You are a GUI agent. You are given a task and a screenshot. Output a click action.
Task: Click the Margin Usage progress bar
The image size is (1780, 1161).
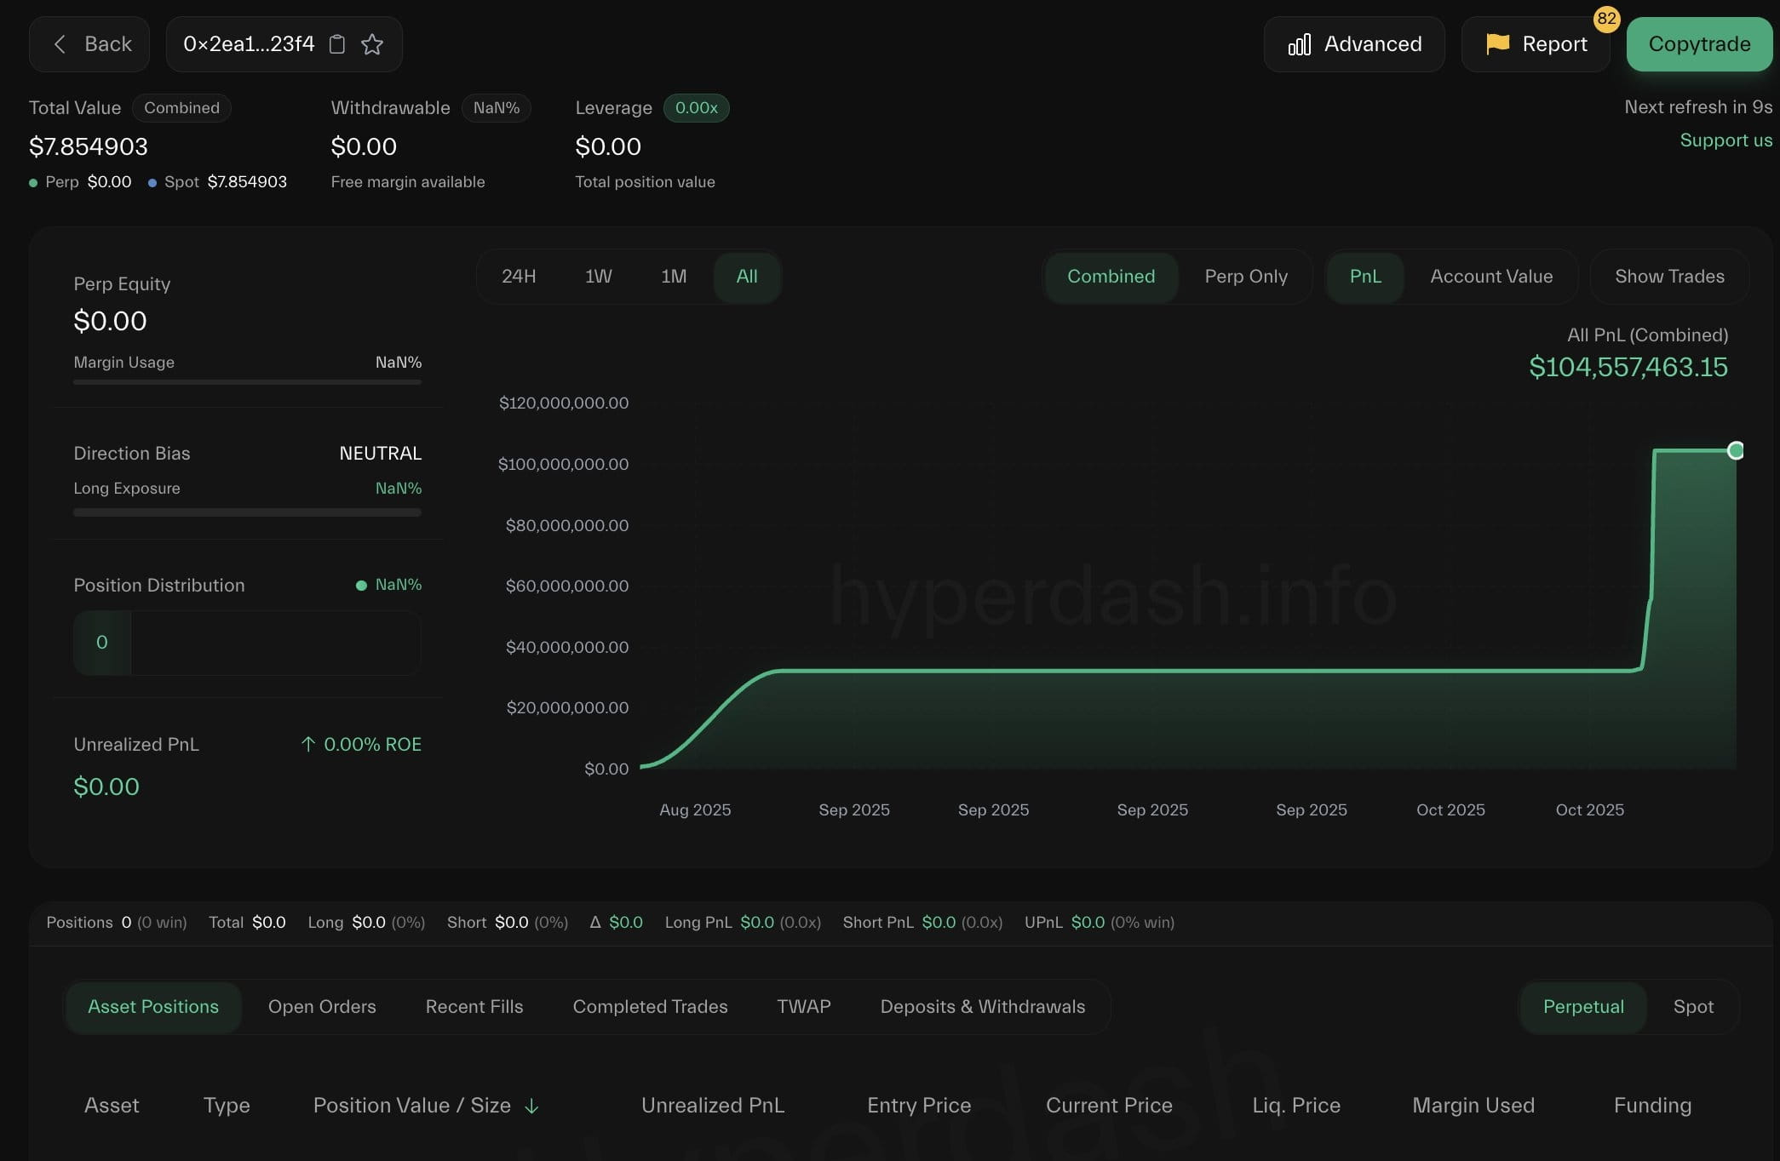[247, 382]
